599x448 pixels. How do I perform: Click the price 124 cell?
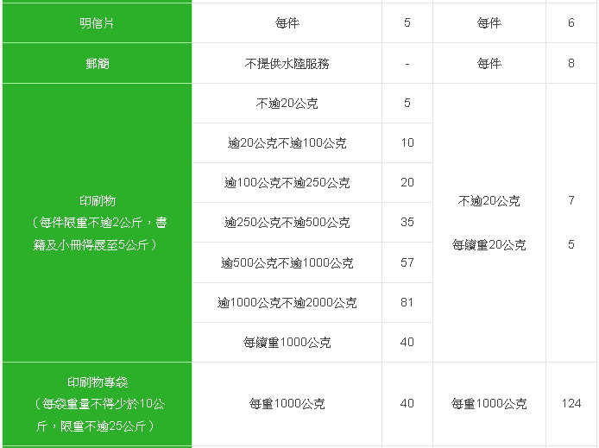(571, 403)
